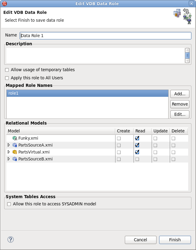The width and height of the screenshot is (196, 250).
Task: Expand the PartsVirtual.xmi tree node
Action: click(x=9, y=152)
